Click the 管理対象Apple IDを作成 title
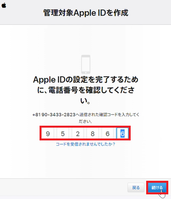 [86, 13]
